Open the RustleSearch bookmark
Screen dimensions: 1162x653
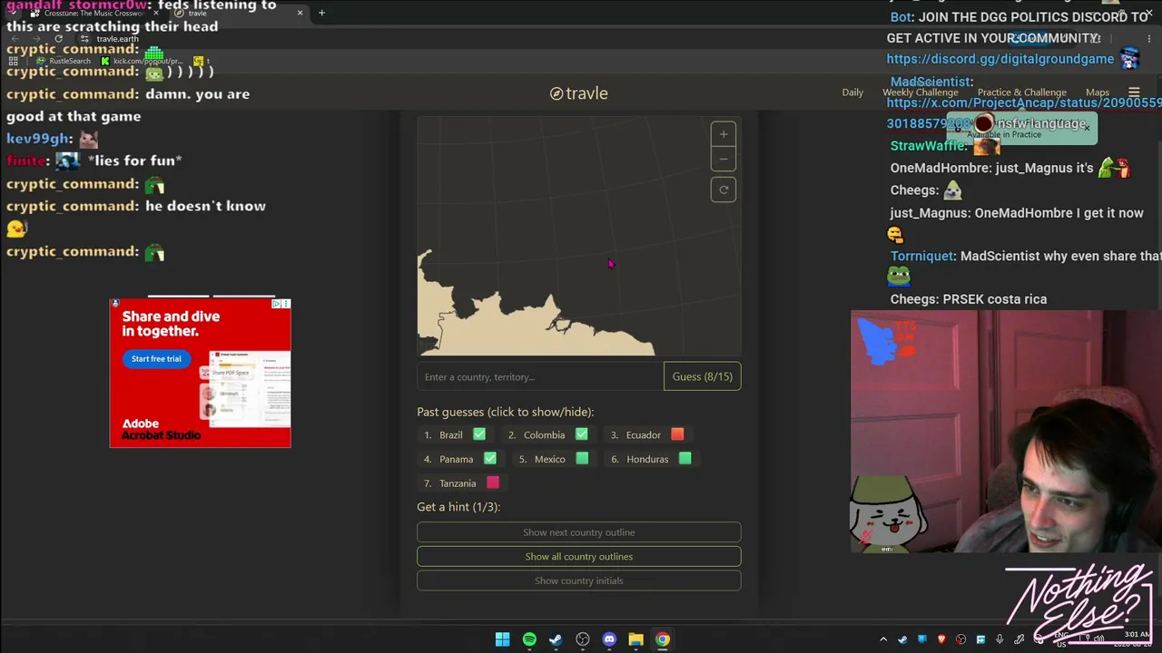64,61
